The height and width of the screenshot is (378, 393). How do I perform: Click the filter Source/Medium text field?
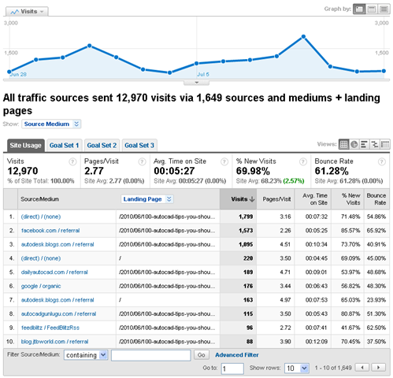pos(150,355)
